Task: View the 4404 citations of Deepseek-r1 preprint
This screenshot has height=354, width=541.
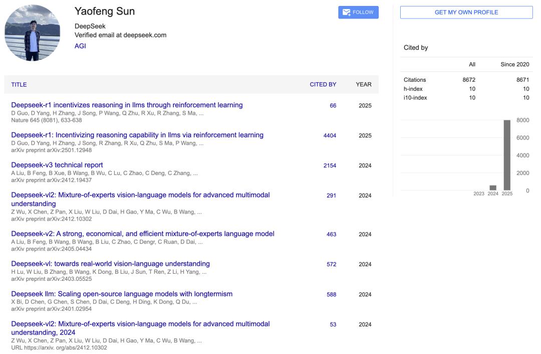Action: click(330, 136)
